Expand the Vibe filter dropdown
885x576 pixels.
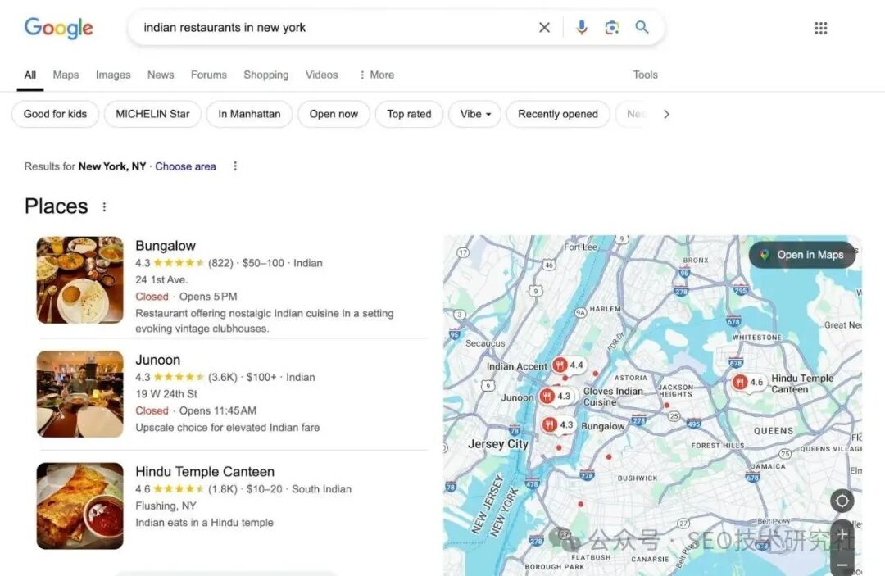[x=475, y=114]
